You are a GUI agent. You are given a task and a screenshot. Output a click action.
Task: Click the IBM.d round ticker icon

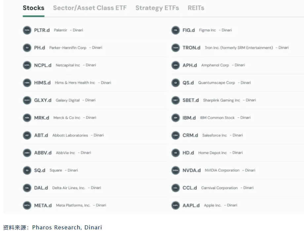click(175, 118)
